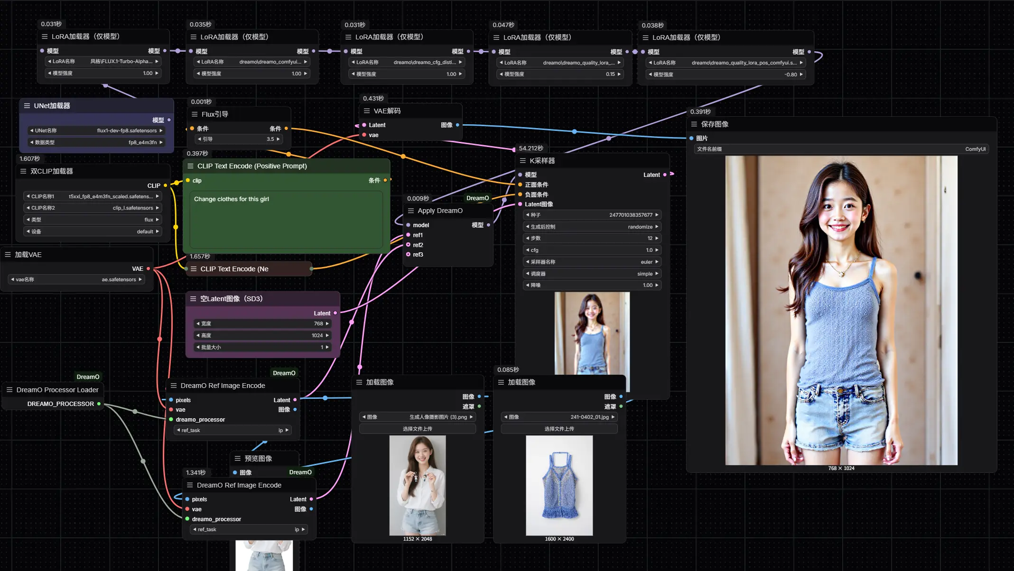Screen dimensions: 1014x571
Task: Click the CLIP Text Encode (Ne collapsed node title
Action: [x=234, y=269]
